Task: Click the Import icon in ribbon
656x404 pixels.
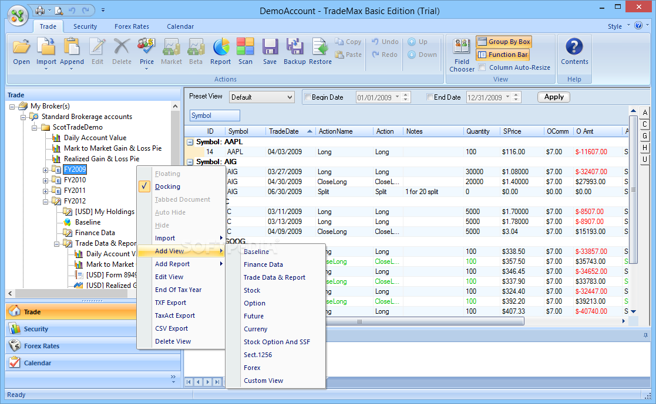Action: click(x=46, y=47)
